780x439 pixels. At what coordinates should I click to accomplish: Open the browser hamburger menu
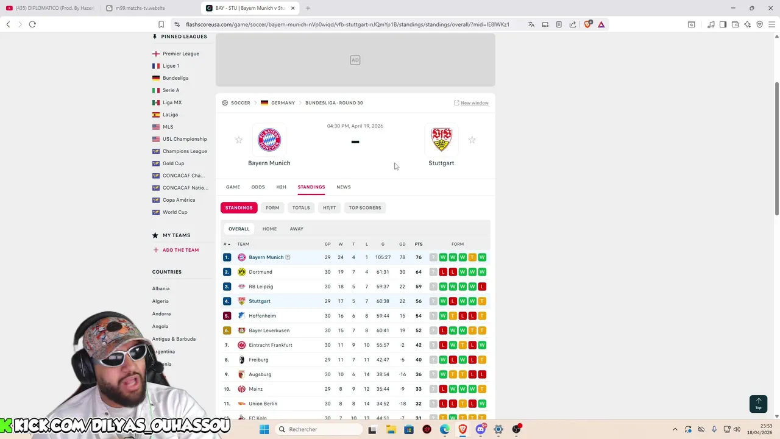pyautogui.click(x=771, y=24)
